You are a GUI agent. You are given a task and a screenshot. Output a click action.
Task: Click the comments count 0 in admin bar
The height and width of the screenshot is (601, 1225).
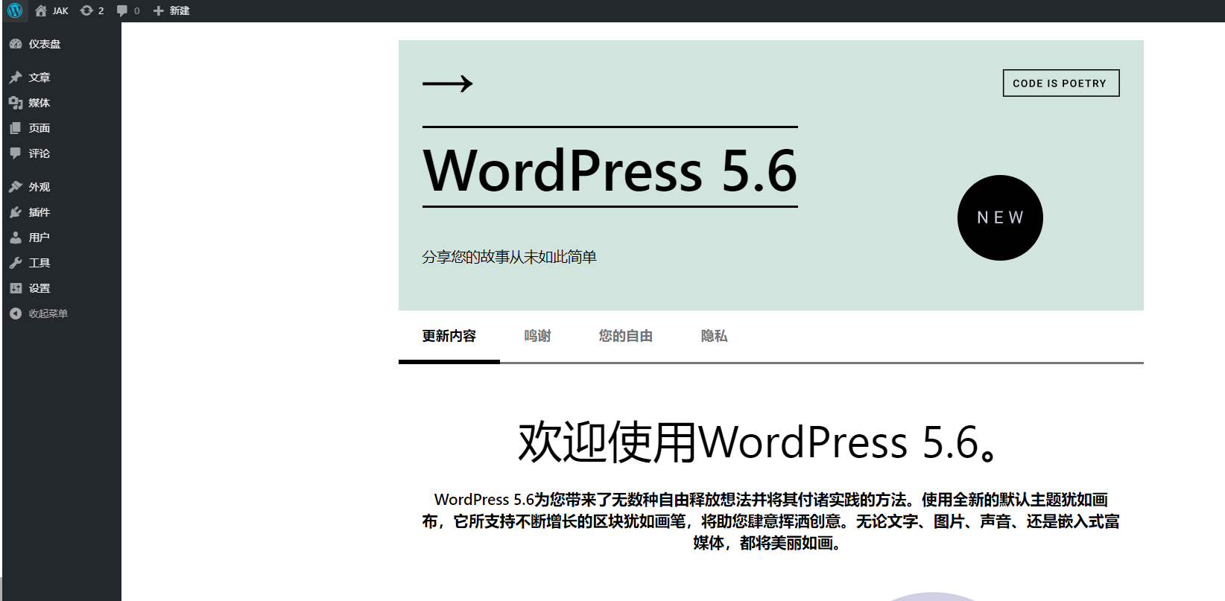[x=137, y=10]
